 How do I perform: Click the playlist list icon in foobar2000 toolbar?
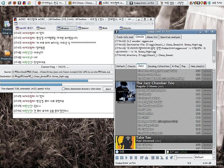pos(153,157)
